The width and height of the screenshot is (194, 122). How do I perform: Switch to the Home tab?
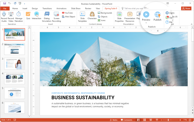pyautogui.click(x=15, y=8)
